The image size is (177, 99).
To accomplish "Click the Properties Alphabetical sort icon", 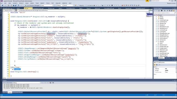I will coord(157,65).
